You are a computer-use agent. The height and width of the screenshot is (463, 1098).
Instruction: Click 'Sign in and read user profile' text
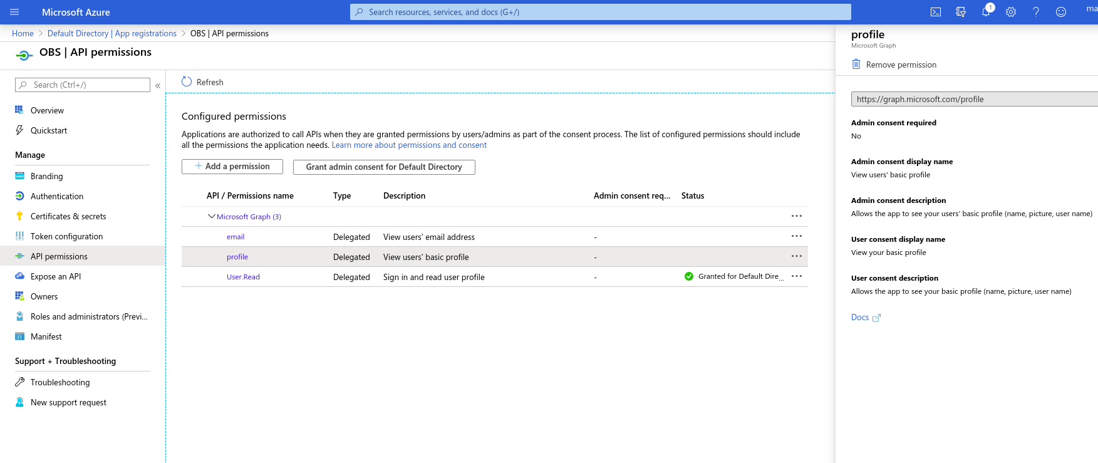(x=434, y=277)
